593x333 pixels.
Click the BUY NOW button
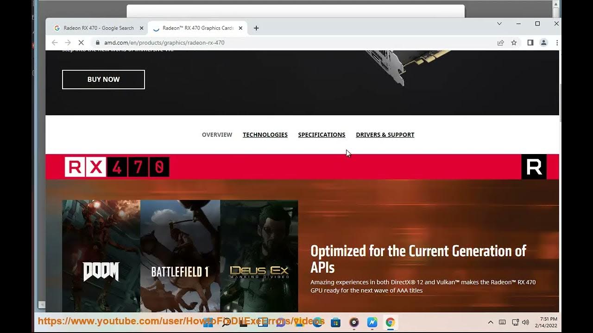pyautogui.click(x=103, y=80)
